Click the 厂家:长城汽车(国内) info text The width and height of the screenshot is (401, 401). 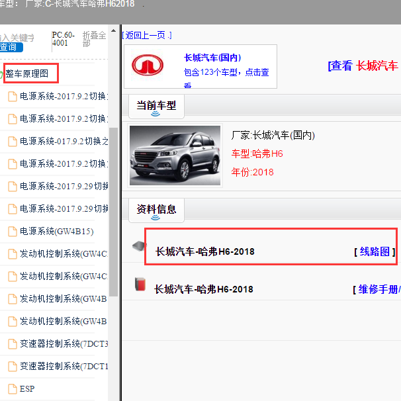point(273,135)
